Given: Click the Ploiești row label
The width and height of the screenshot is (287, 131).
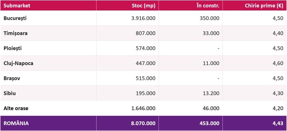Looking at the screenshot, I should point(12,48).
